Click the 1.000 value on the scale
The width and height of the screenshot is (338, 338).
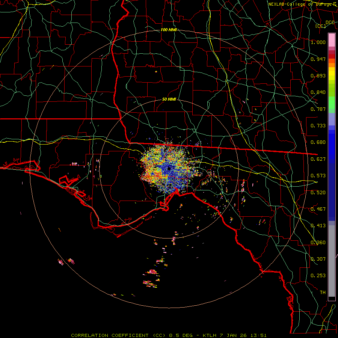(318, 42)
